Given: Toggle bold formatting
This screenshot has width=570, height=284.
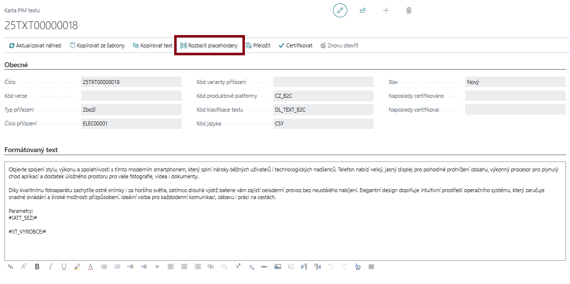Looking at the screenshot, I should 37,267.
